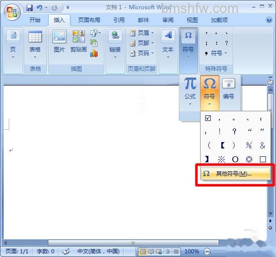276x257 pixels.
Task: Save the document via quick access toolbar
Action: (x=29, y=8)
